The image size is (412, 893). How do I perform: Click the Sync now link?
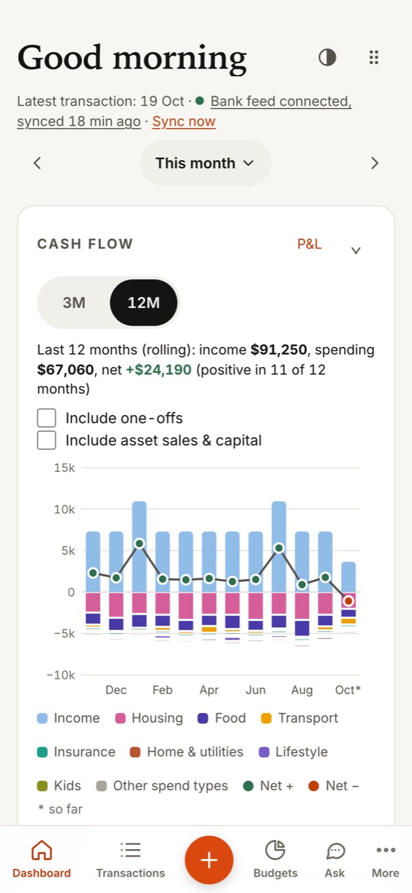(184, 122)
